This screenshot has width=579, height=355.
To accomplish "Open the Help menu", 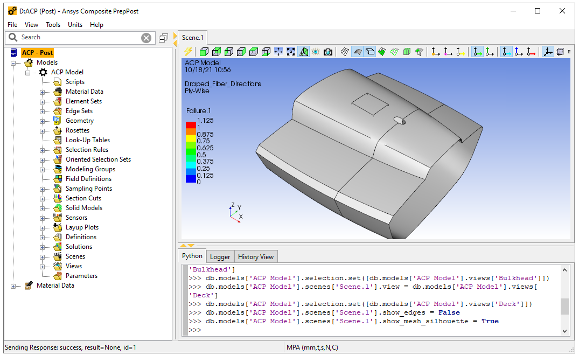I will pyautogui.click(x=96, y=25).
